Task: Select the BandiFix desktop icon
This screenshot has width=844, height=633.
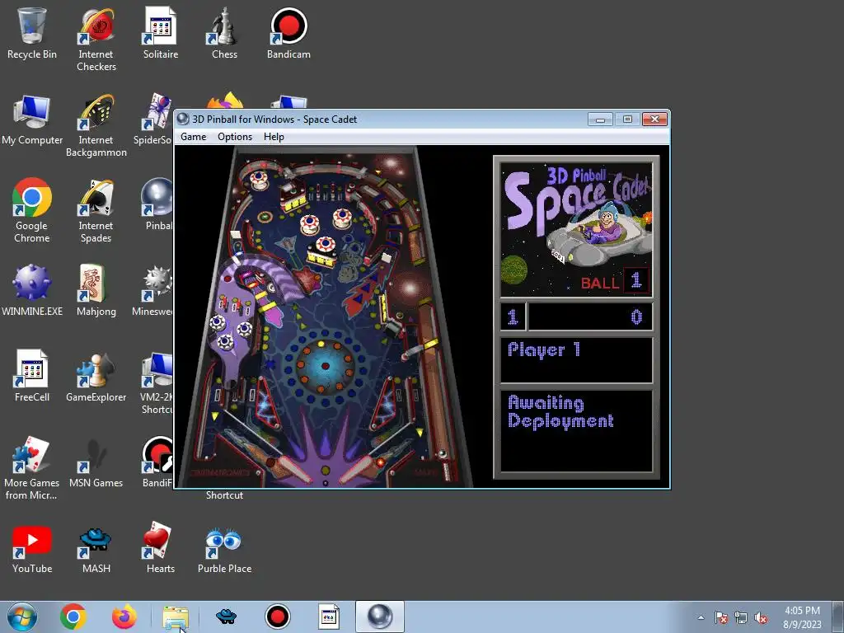Action: [x=157, y=462]
